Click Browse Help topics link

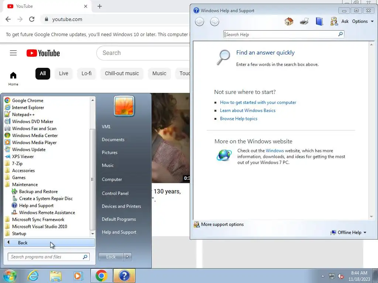[238, 119]
